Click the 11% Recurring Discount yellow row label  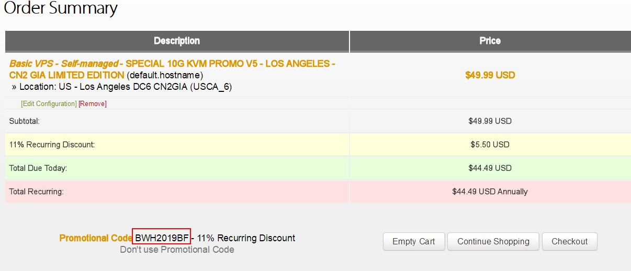52,145
